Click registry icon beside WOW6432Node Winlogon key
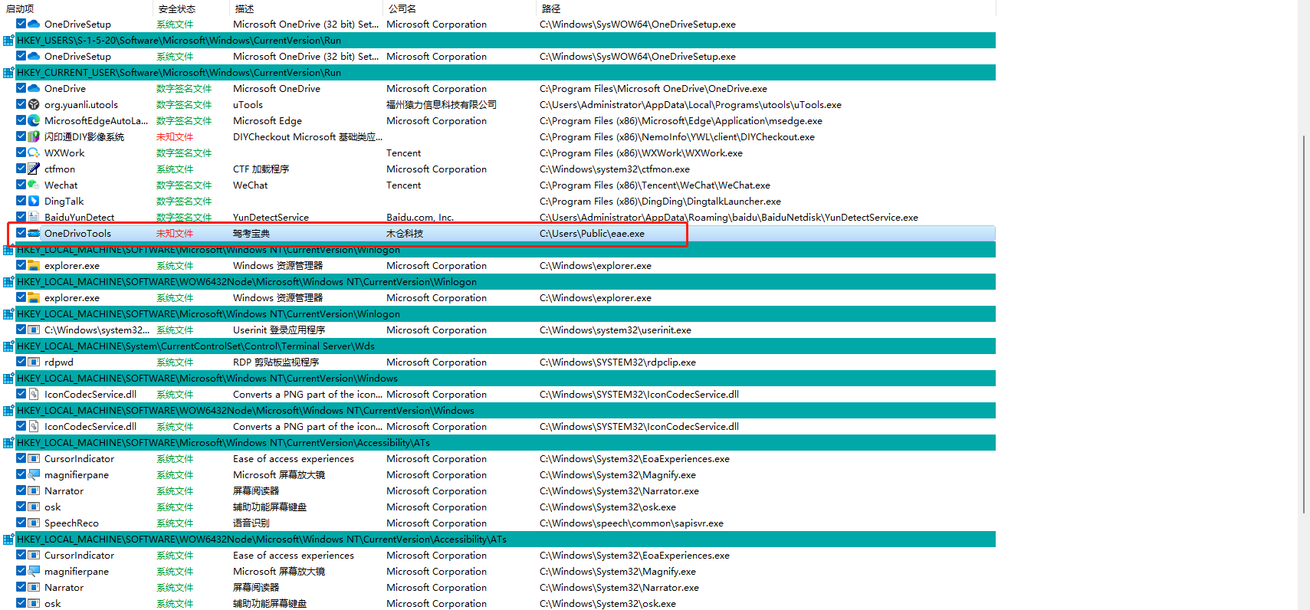The height and width of the screenshot is (610, 1310). 8,282
